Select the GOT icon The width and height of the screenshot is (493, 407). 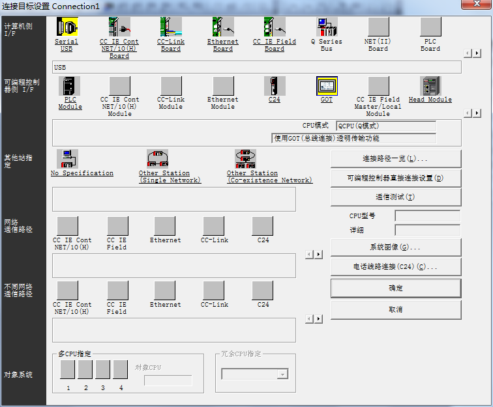[x=327, y=86]
